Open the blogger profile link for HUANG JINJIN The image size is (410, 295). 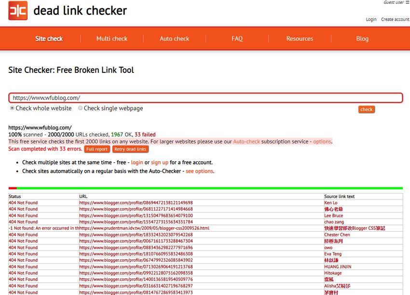tap(136, 267)
